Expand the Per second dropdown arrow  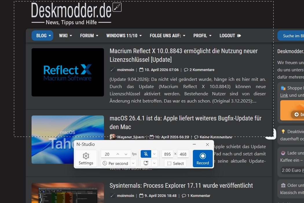click(133, 163)
